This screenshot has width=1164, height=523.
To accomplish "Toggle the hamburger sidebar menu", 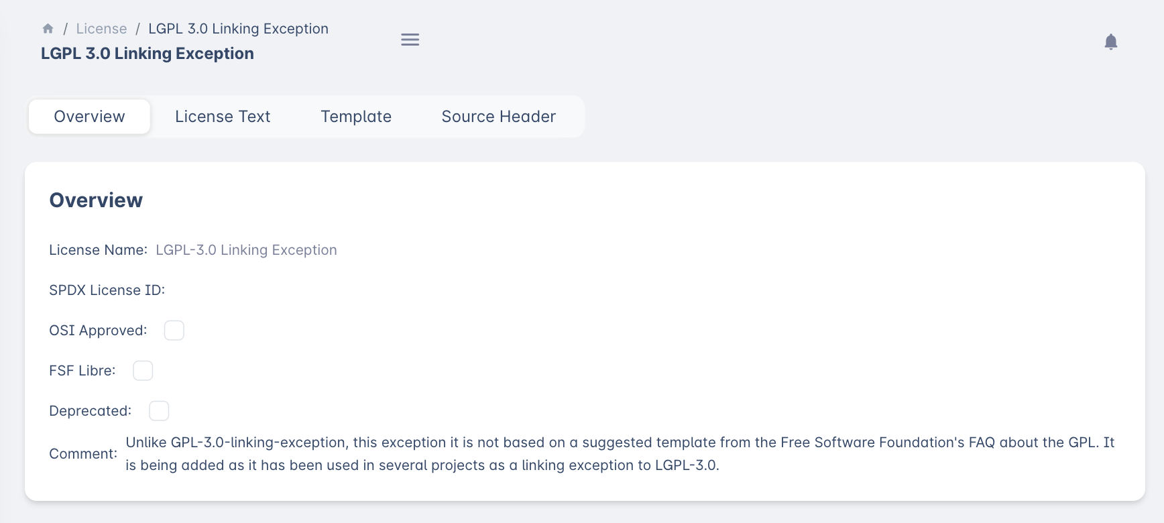I will click(410, 40).
